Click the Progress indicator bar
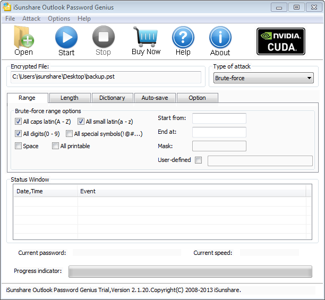Screen dimensions: 325x300 coord(190,271)
